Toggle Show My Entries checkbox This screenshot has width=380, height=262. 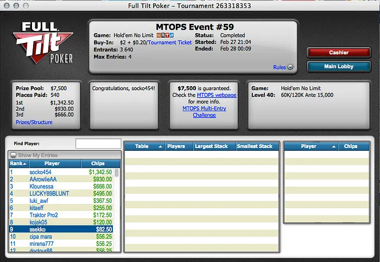(14, 155)
